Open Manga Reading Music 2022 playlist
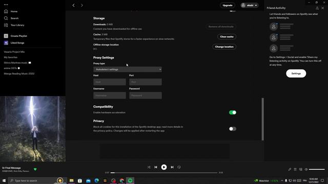The image size is (328, 184). 19,74
